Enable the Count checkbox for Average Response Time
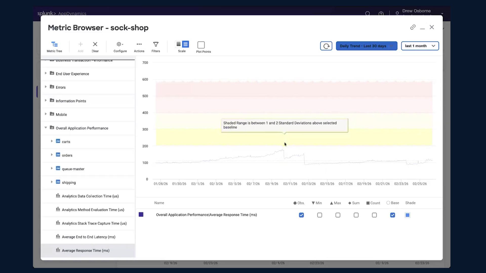Image resolution: width=486 pixels, height=273 pixels. (374, 215)
